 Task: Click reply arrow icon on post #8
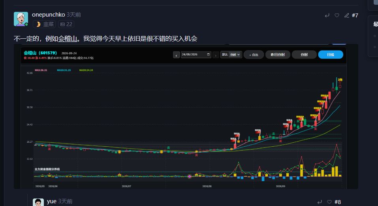coord(320,202)
